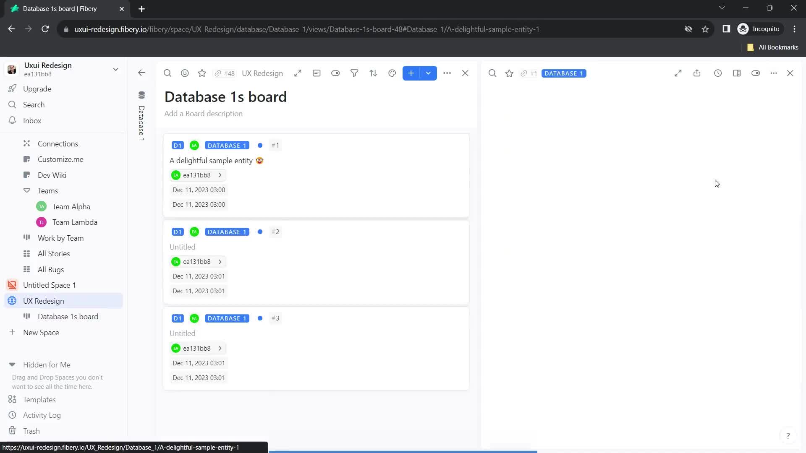The width and height of the screenshot is (806, 453).
Task: Click Add a Board description text
Action: click(x=204, y=113)
